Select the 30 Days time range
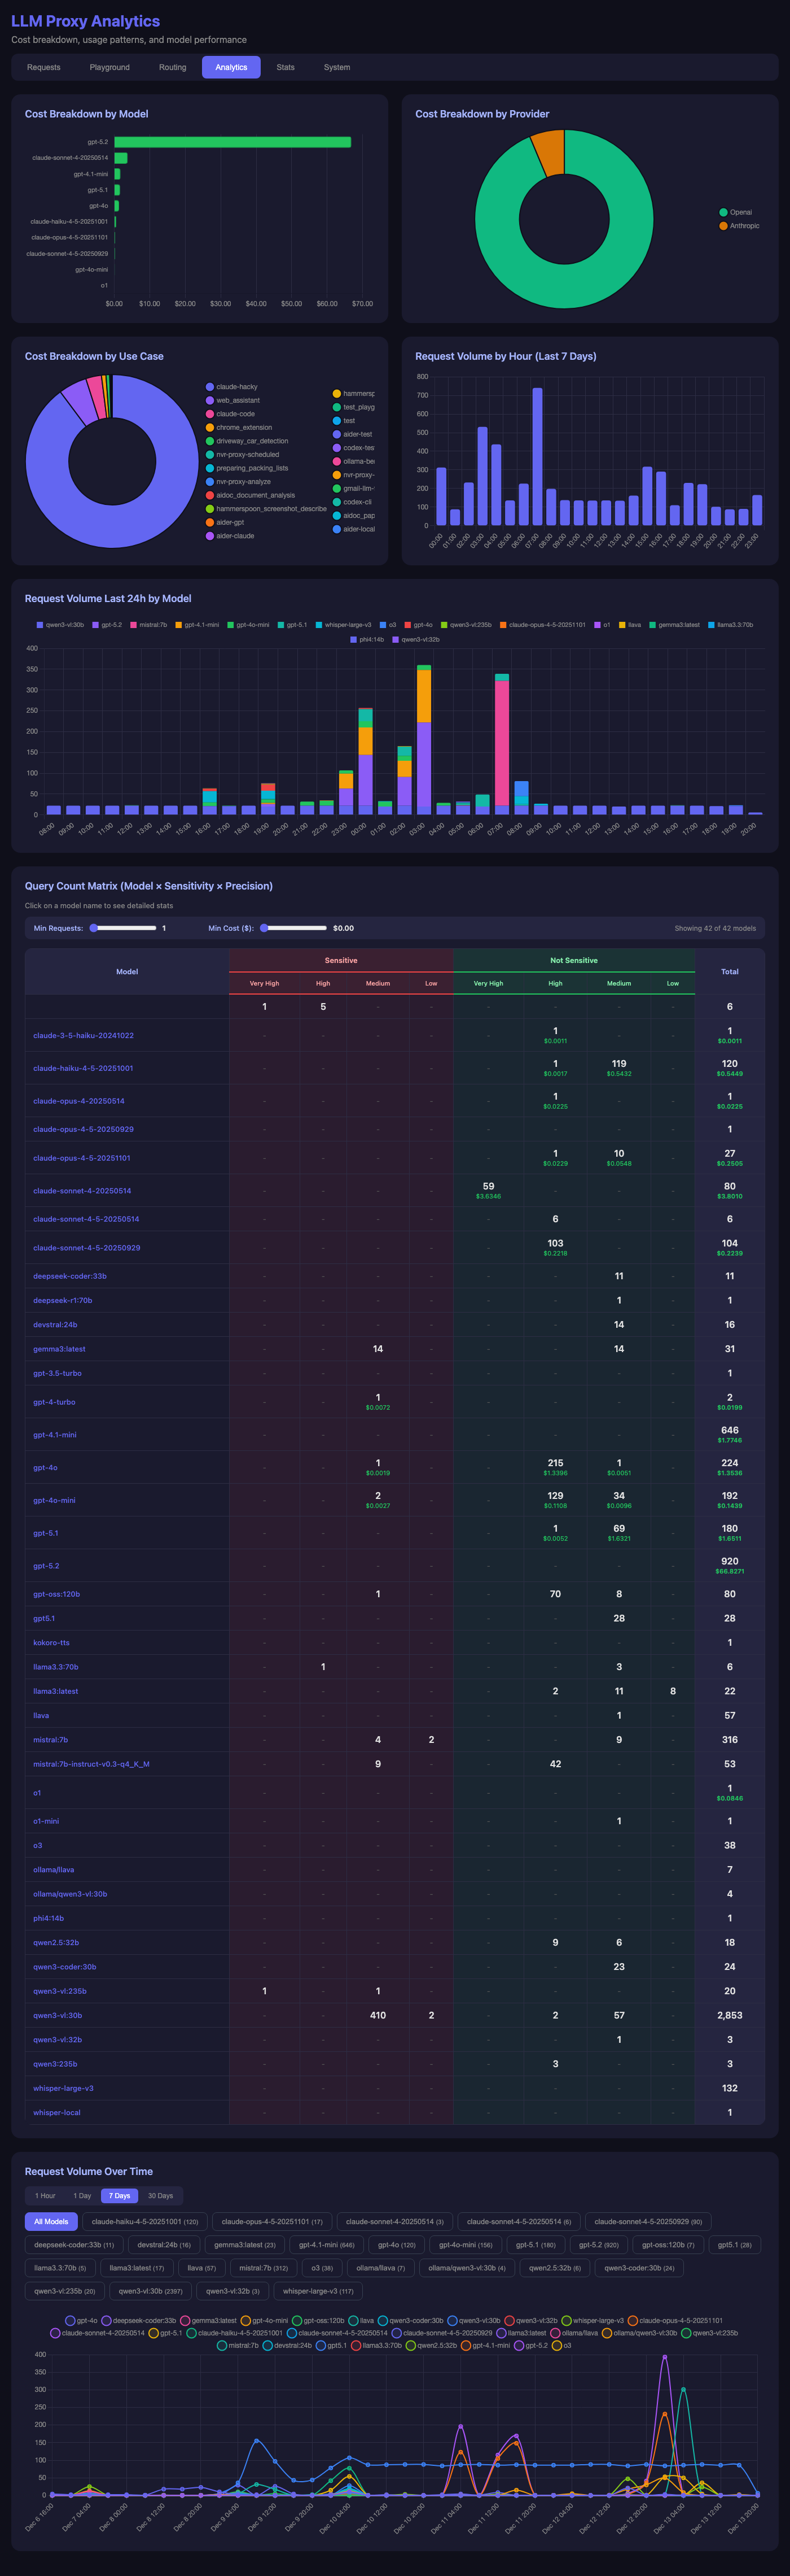790x2576 pixels. coord(160,2196)
